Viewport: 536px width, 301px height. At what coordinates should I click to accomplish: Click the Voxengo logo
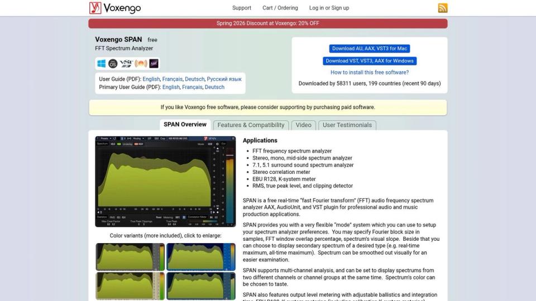[x=115, y=8]
